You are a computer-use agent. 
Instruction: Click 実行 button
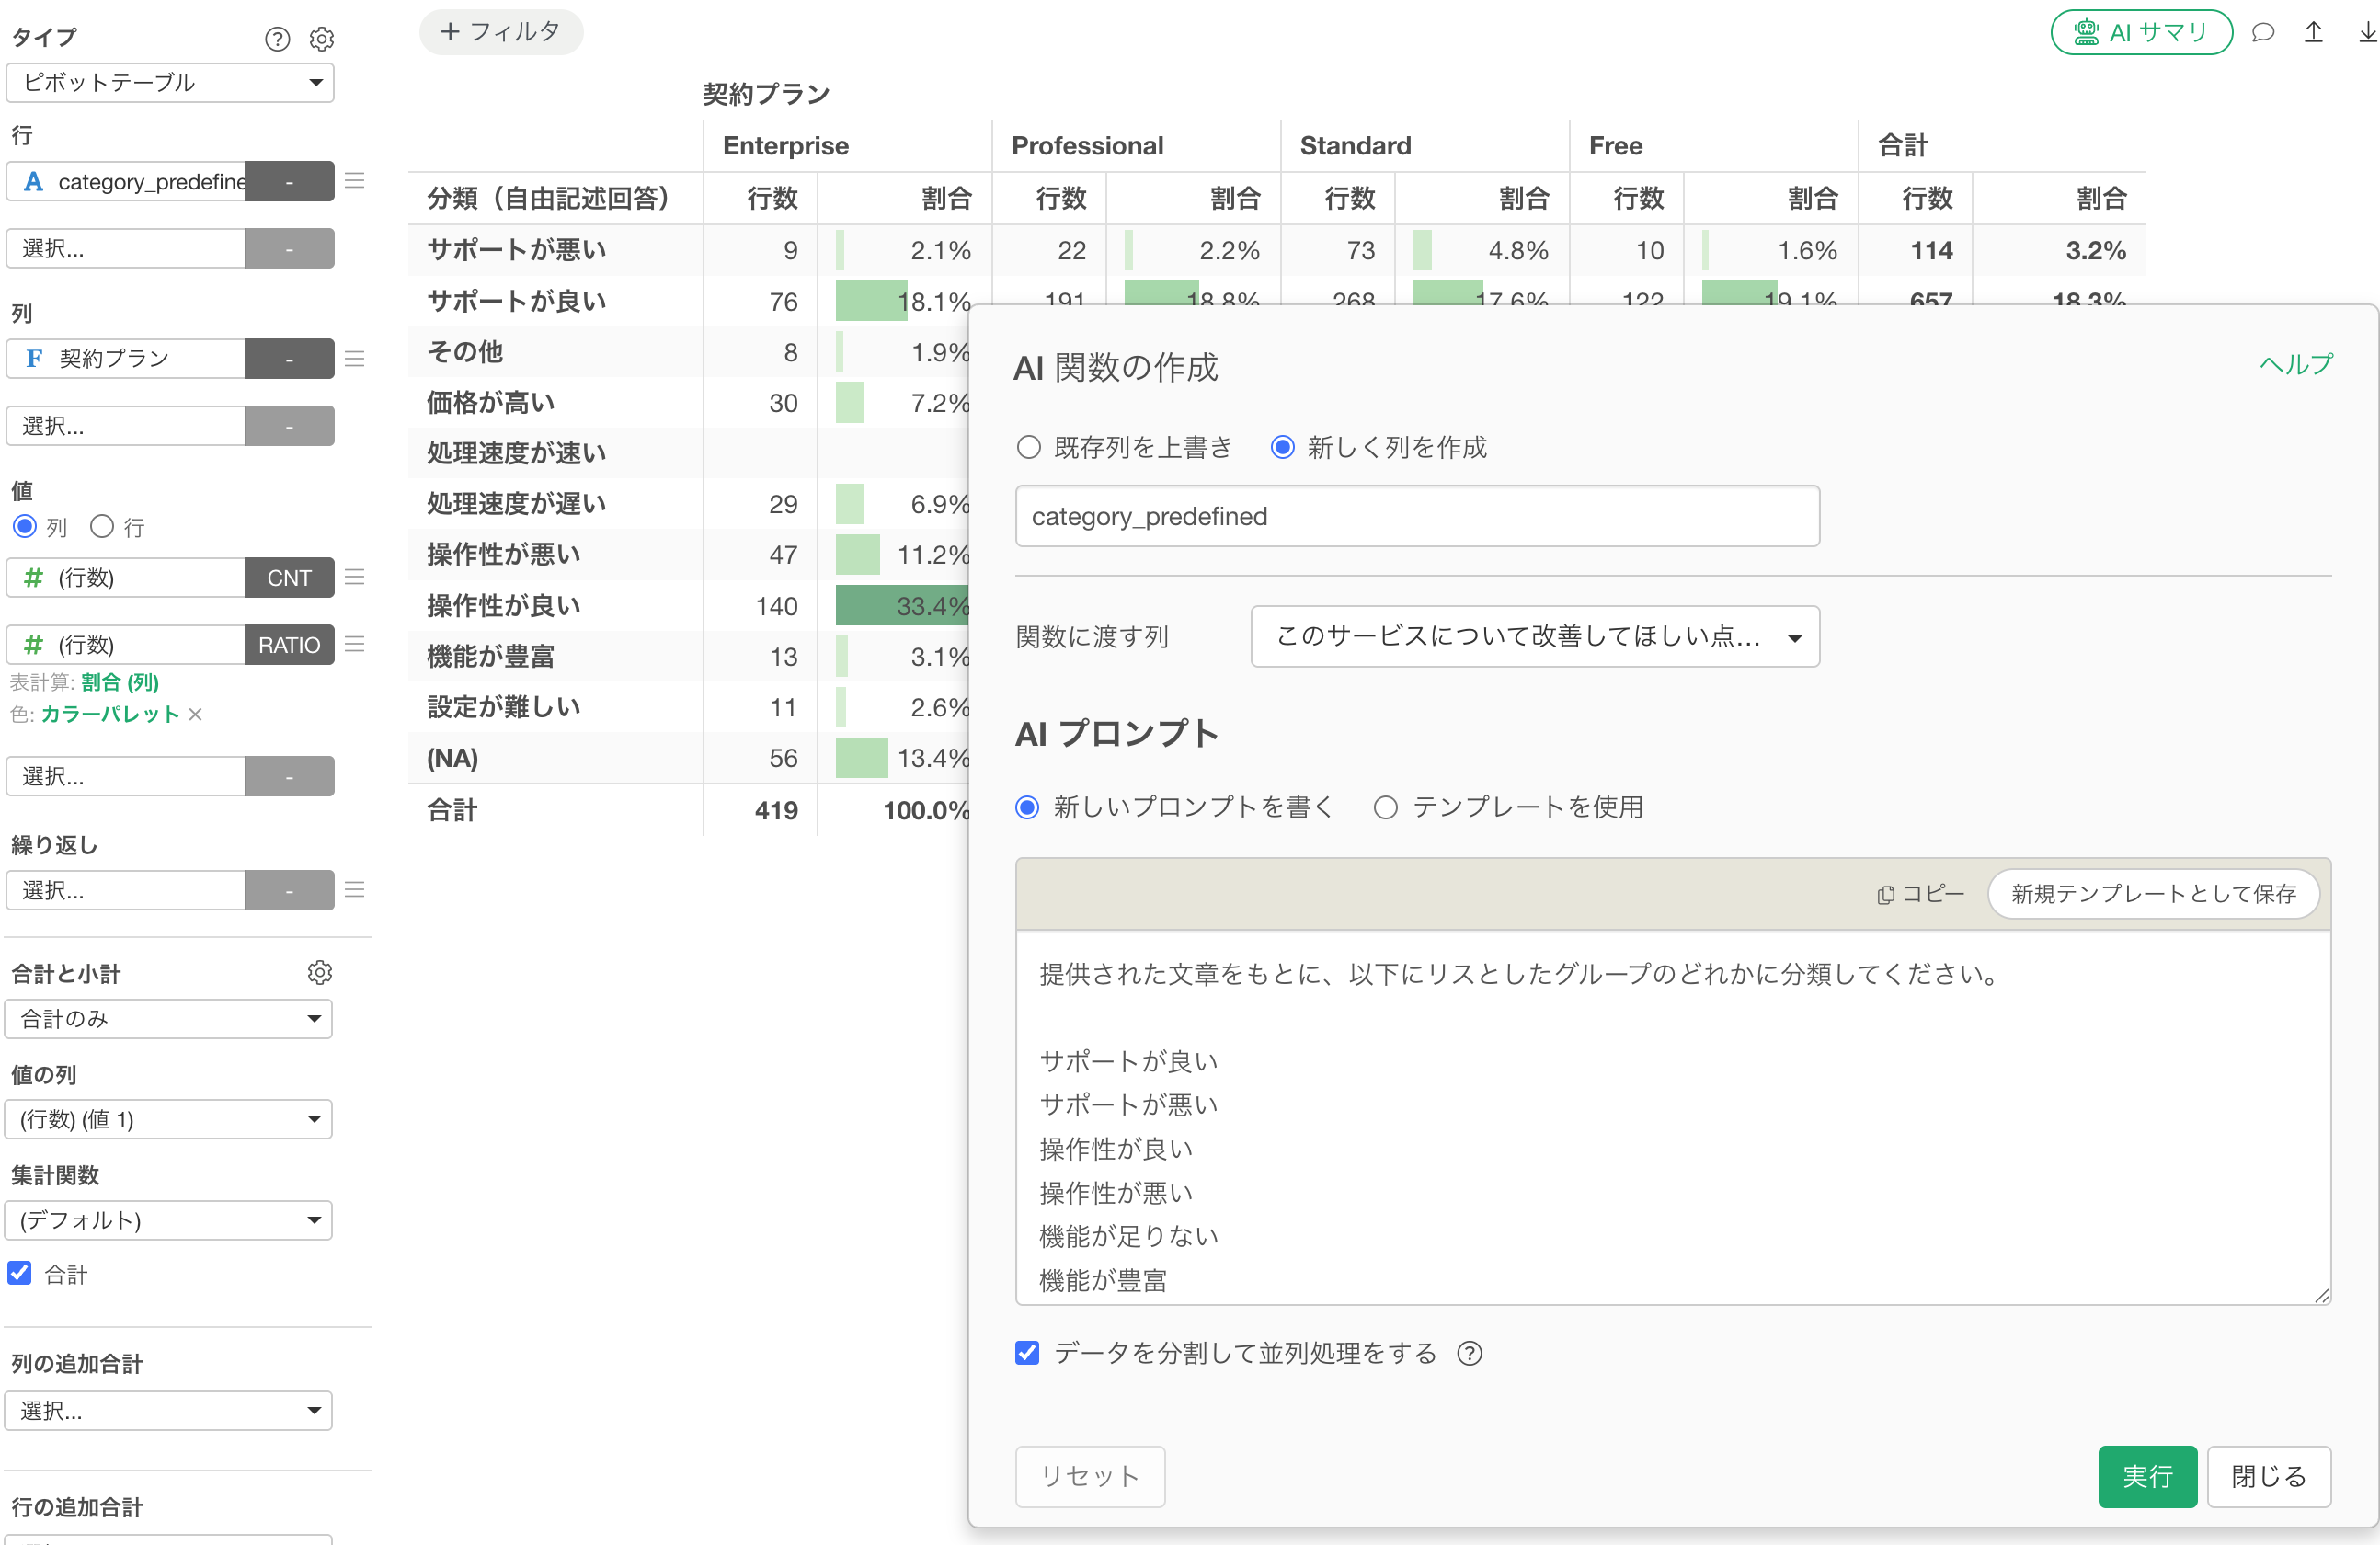pos(2147,1476)
